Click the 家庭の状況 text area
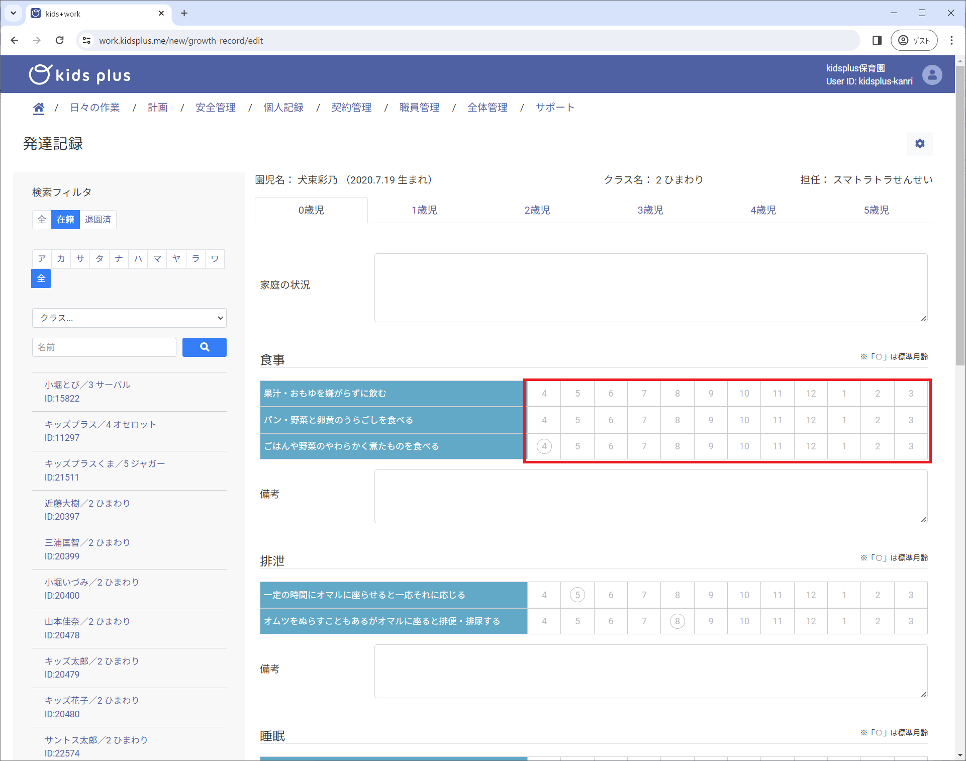 pyautogui.click(x=651, y=288)
